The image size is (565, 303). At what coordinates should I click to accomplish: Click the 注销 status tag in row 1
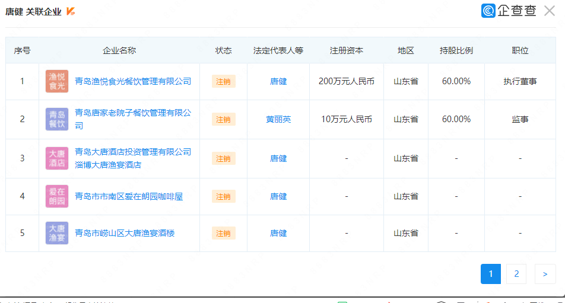click(223, 81)
